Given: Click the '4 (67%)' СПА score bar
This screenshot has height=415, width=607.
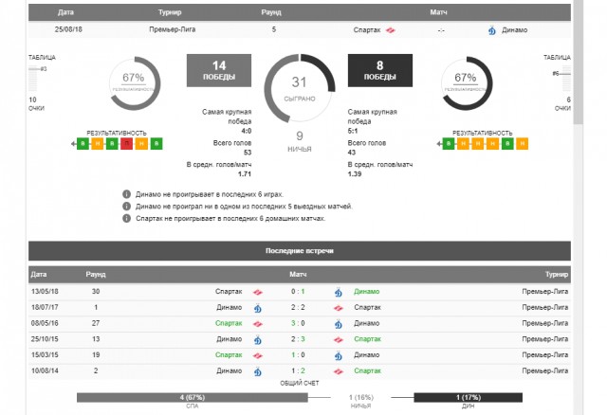Looking at the screenshot, I should pos(193,398).
